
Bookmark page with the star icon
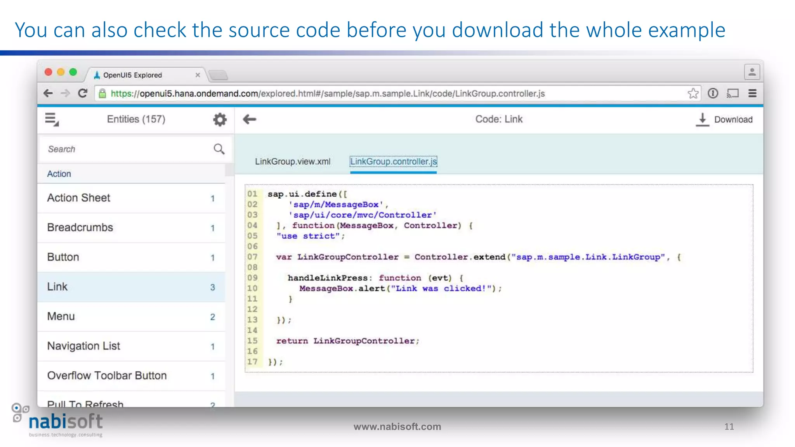coord(693,94)
